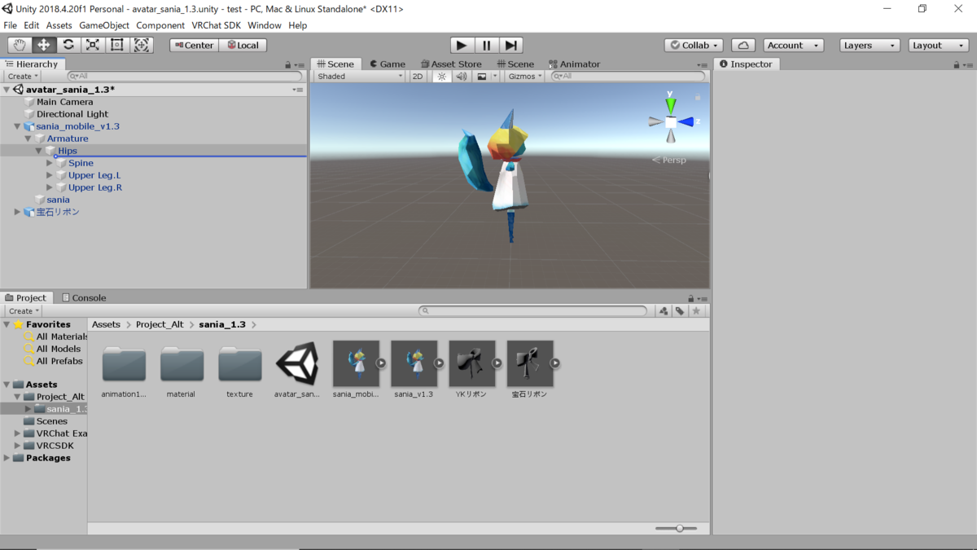Select Main Camera in Hierarchy

point(64,102)
